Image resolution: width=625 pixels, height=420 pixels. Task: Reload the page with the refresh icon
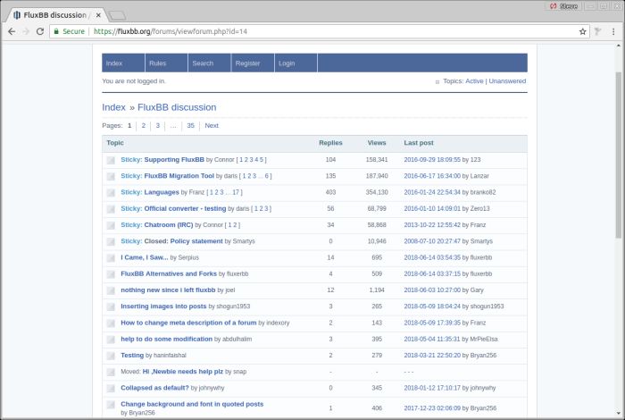click(x=40, y=31)
